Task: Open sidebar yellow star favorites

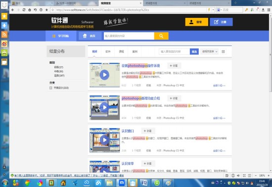Action: [4, 16]
